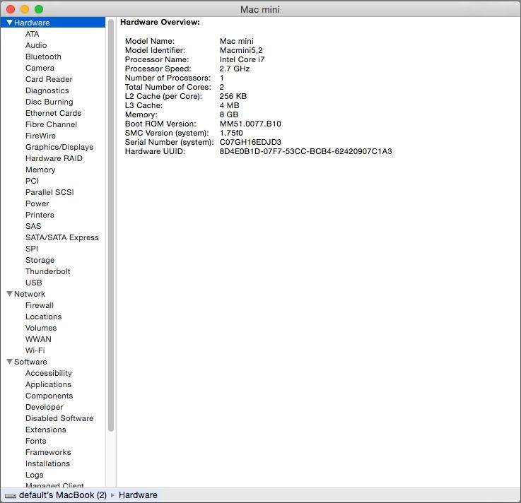Select Memory in the Hardware list
This screenshot has height=503, width=521.
point(40,170)
